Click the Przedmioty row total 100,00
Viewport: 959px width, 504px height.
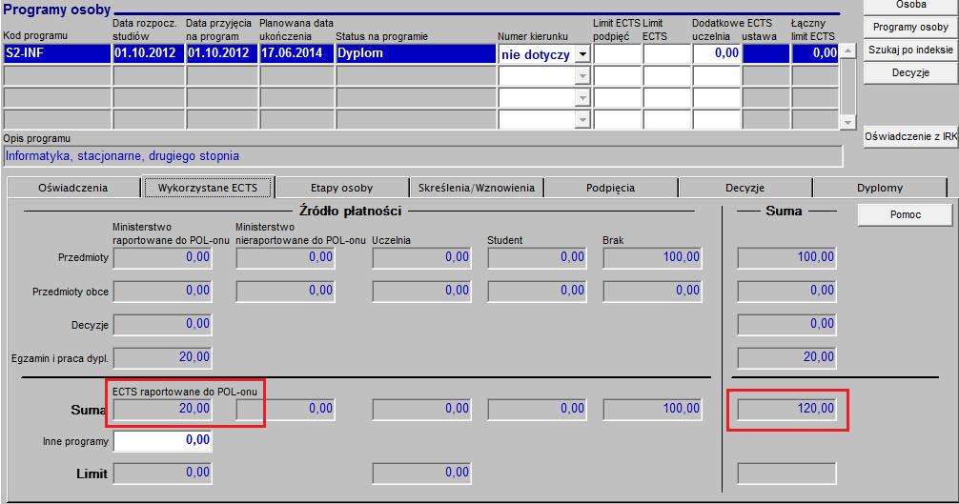point(786,258)
